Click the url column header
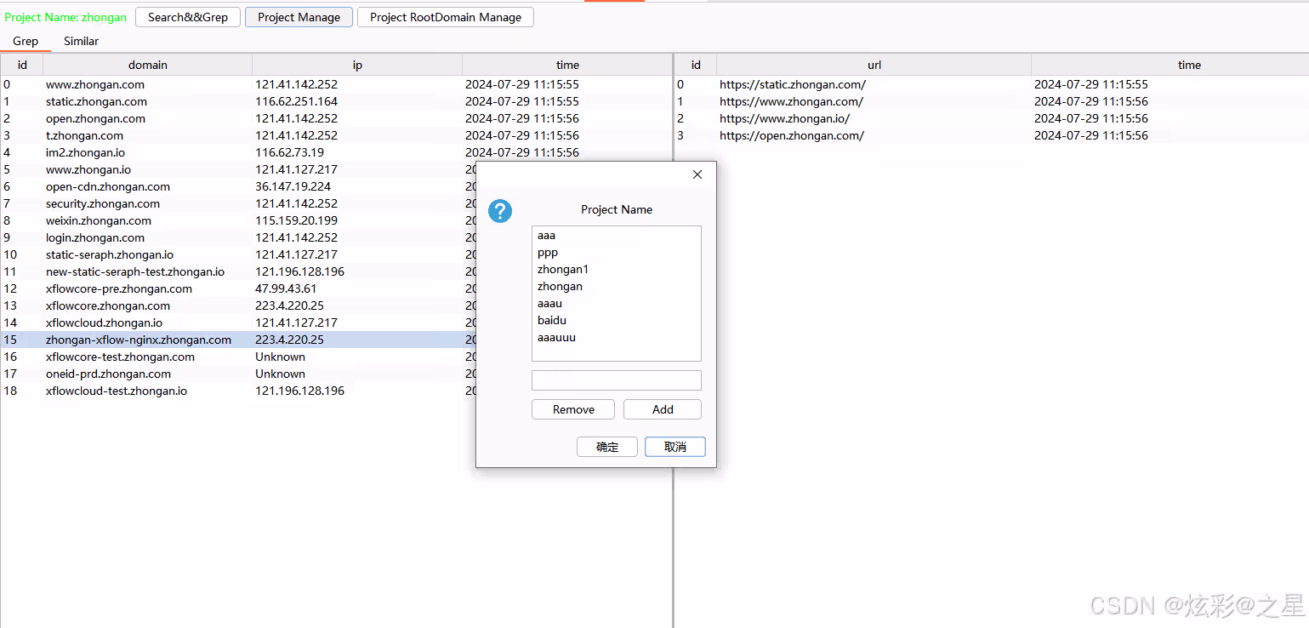Screen dimensions: 1309x628 coord(874,65)
